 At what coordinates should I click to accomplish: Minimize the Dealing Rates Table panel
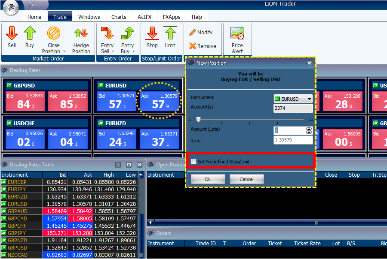[118, 165]
